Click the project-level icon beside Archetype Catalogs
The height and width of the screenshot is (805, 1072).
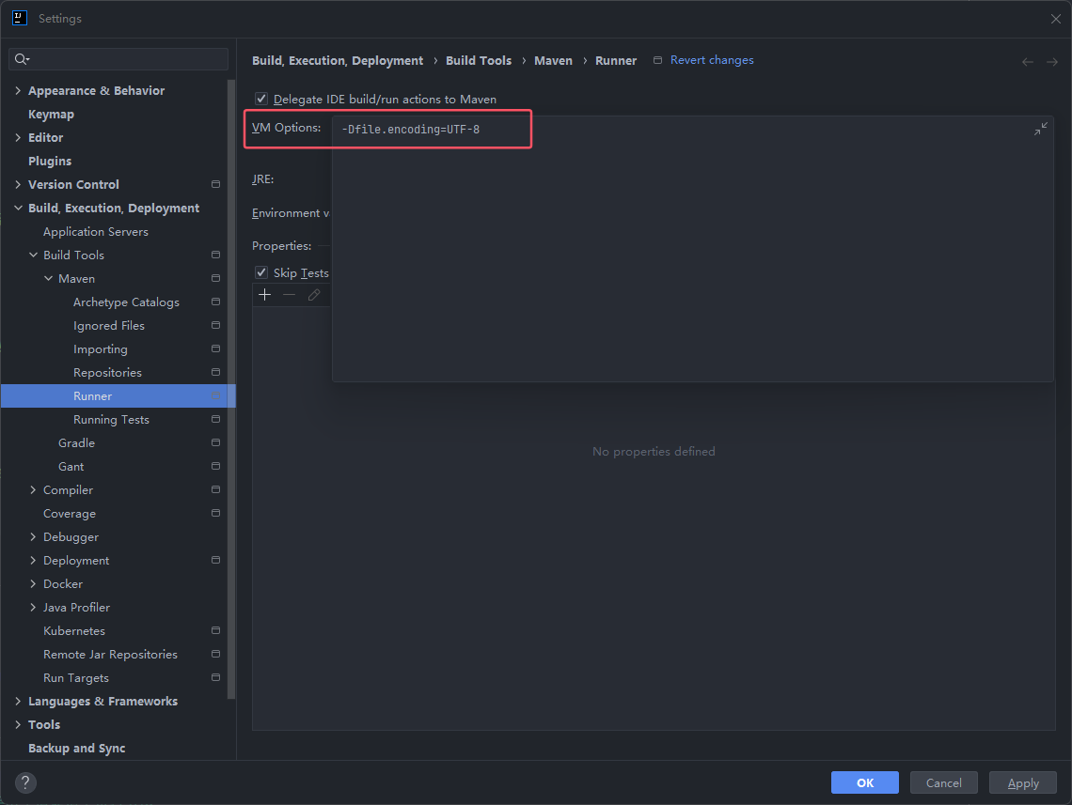[215, 302]
